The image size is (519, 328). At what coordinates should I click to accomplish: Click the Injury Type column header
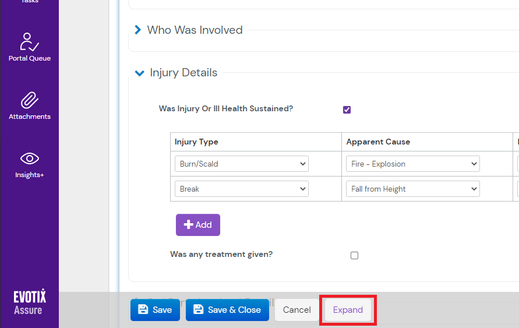click(197, 142)
